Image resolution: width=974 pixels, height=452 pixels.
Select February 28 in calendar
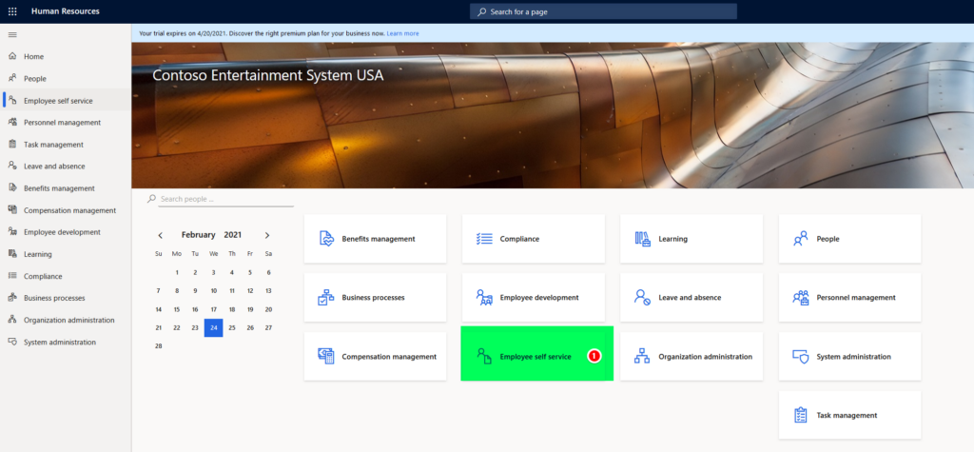pyautogui.click(x=159, y=345)
